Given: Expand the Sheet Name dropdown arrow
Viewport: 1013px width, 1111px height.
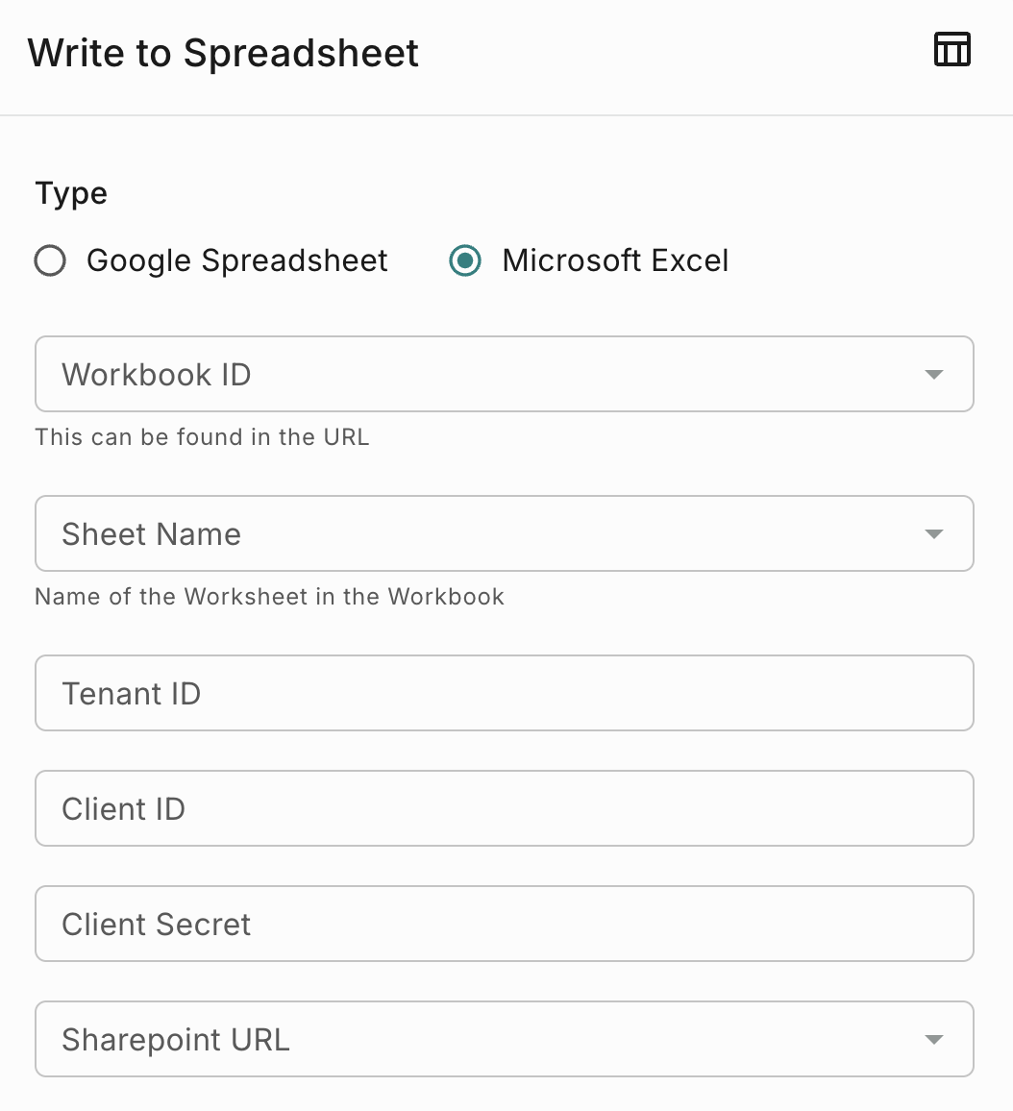Looking at the screenshot, I should click(934, 533).
